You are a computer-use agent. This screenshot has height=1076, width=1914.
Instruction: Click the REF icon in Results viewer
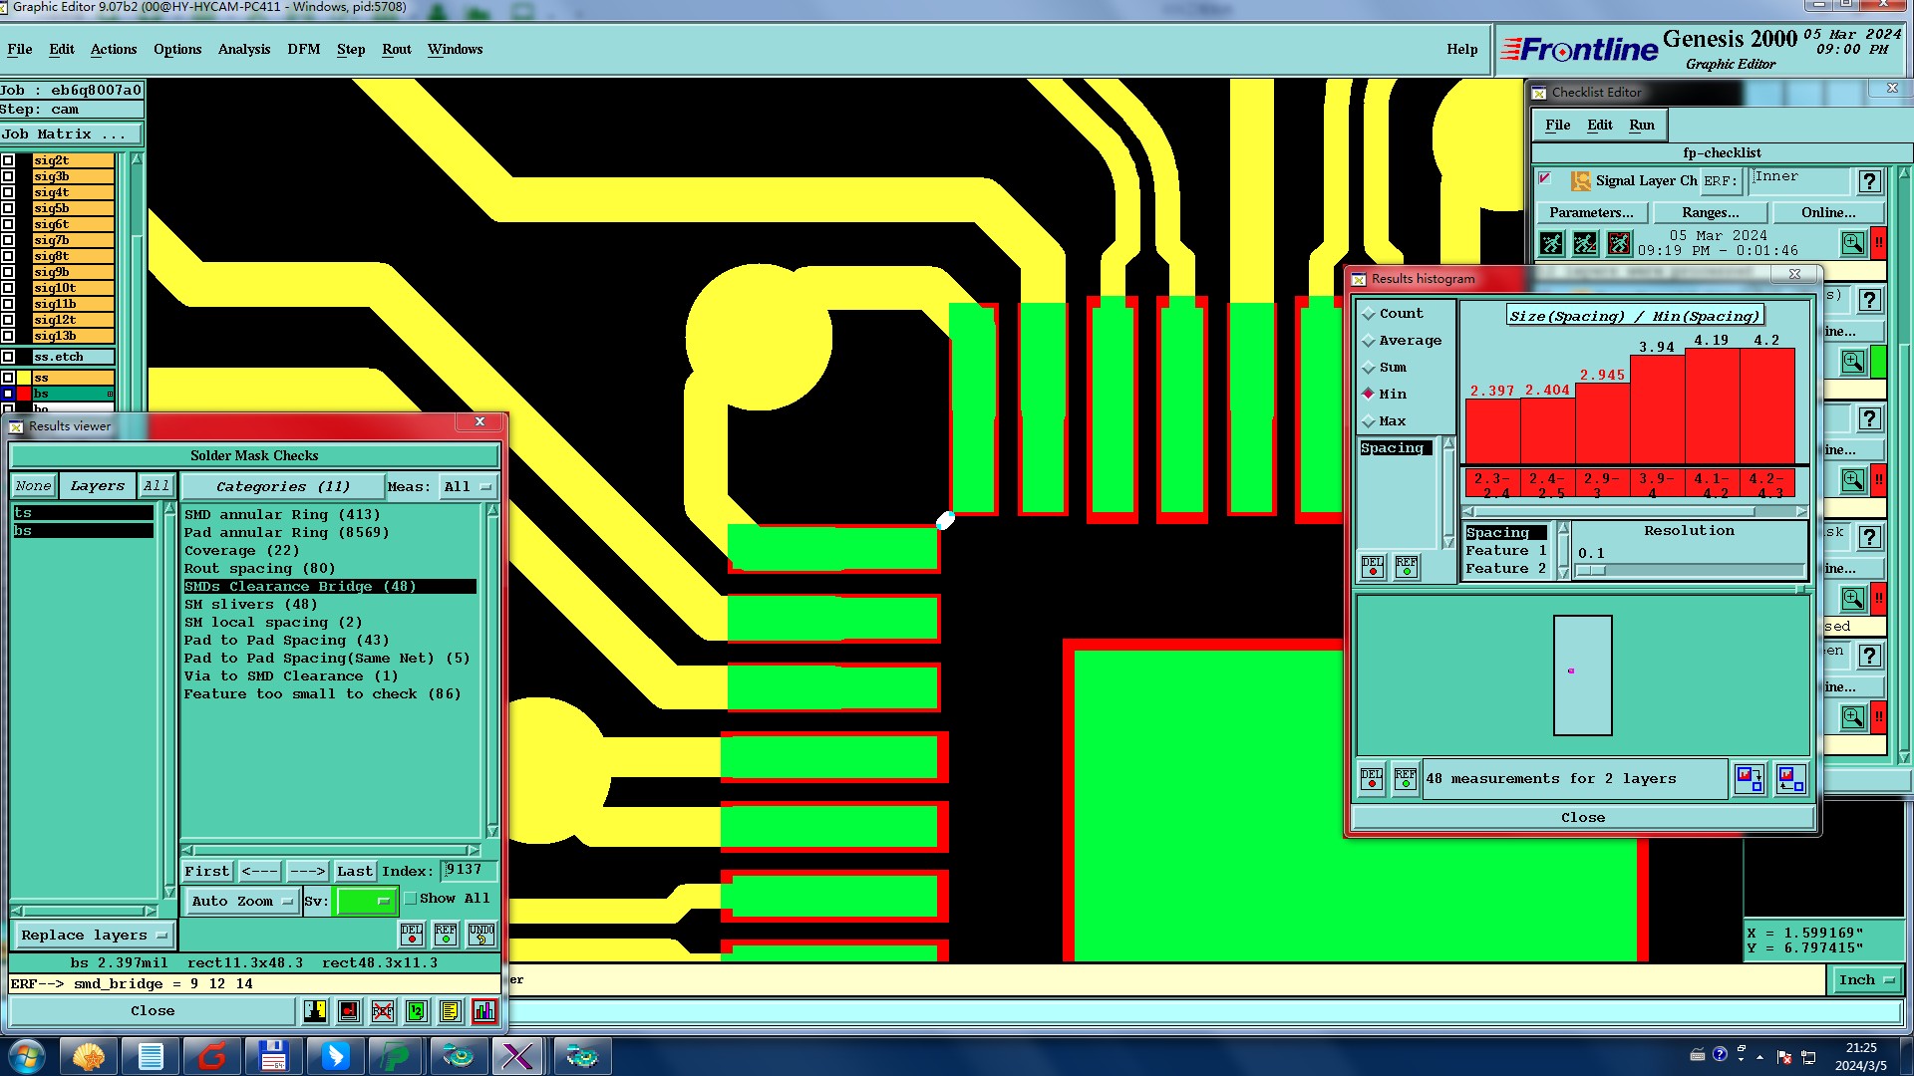tap(446, 934)
